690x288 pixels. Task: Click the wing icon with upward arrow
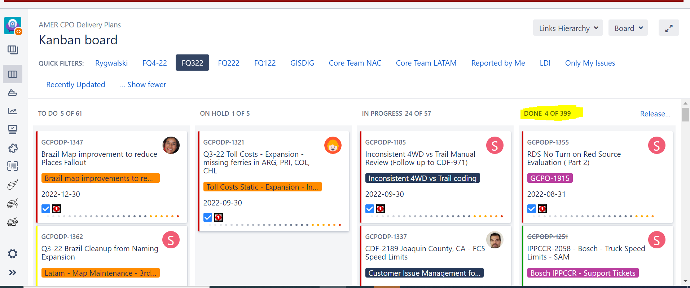(13, 203)
